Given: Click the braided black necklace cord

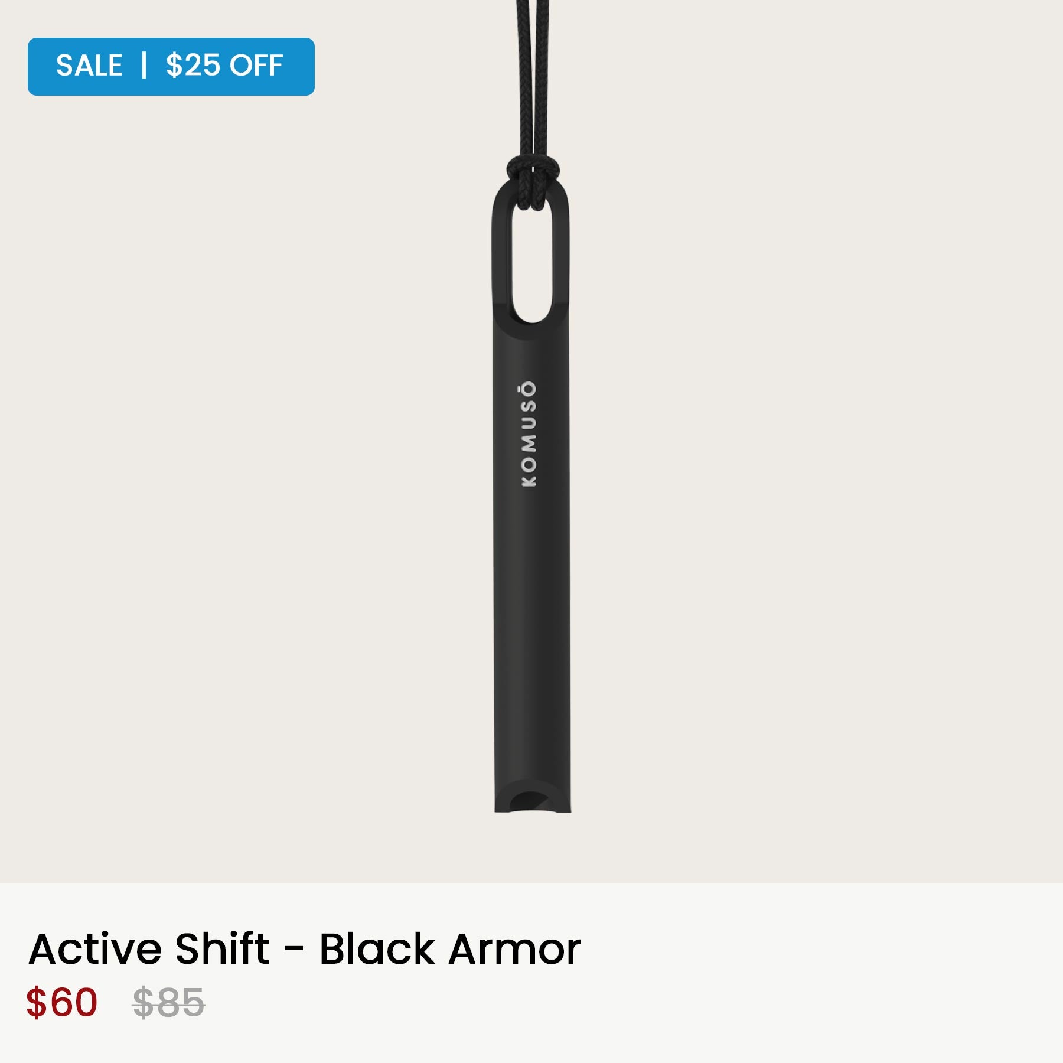Looking at the screenshot, I should click(532, 77).
